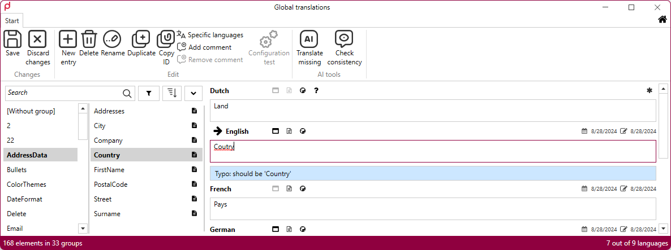Edit the Dutch translation field 'Land'

pyautogui.click(x=433, y=111)
